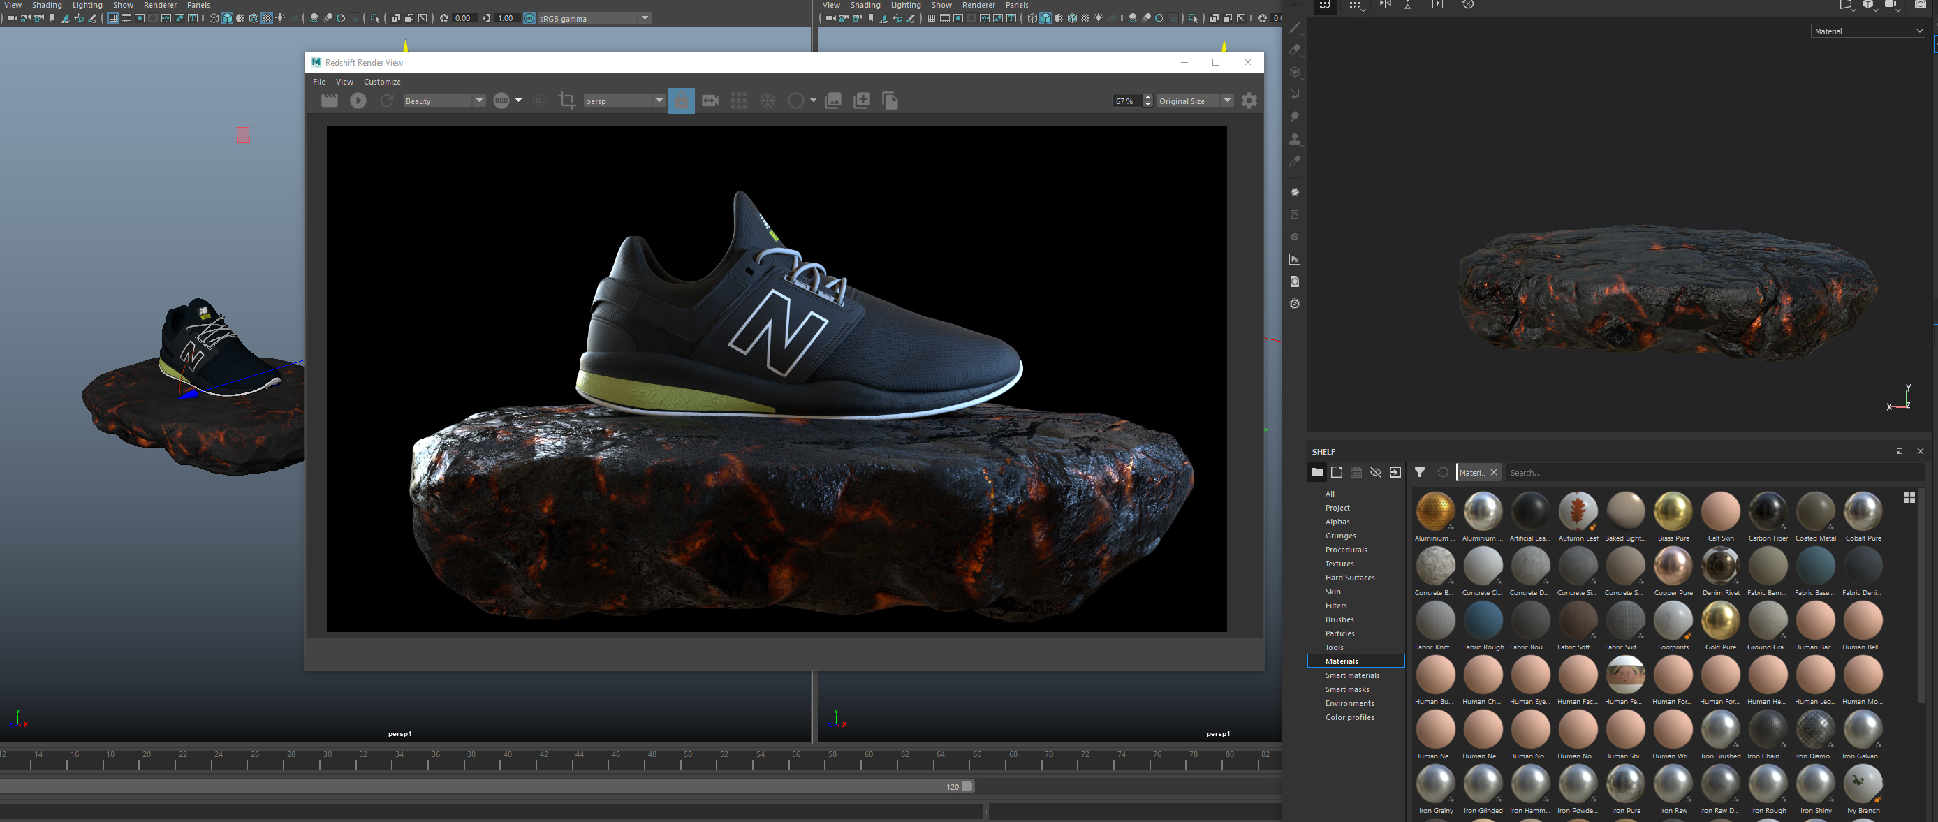Select Brushes shelf category

tap(1339, 619)
